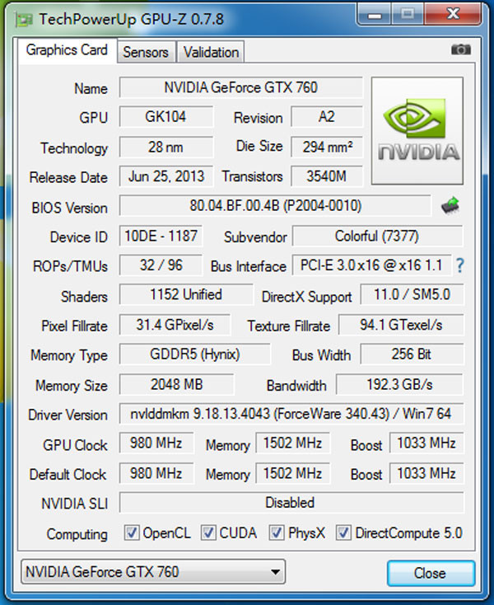This screenshot has width=494, height=605.
Task: Select the Name field NVIDIA GeForce GTX 760
Action: point(241,87)
